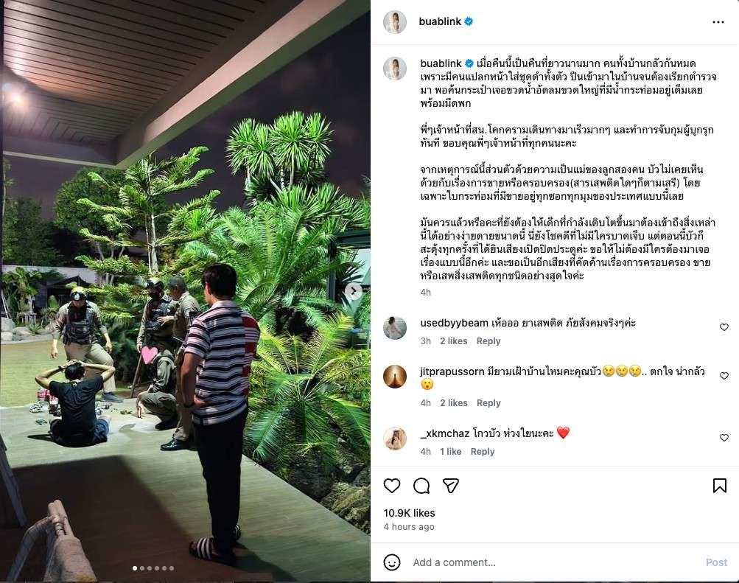The height and width of the screenshot is (583, 739).
Task: Save the post with the bookmark icon
Action: click(719, 486)
